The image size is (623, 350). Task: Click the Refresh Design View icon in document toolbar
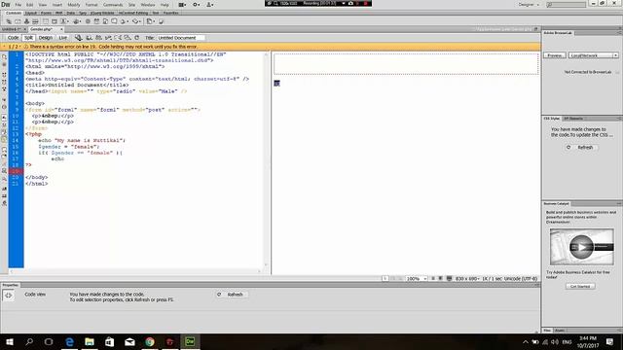pyautogui.click(x=136, y=38)
